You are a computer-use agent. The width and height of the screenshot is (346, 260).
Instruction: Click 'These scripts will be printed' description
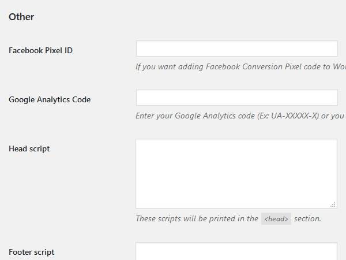click(x=197, y=218)
